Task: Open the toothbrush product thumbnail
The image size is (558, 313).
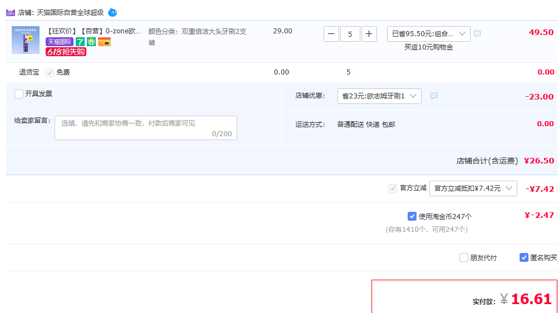Action: tap(26, 40)
